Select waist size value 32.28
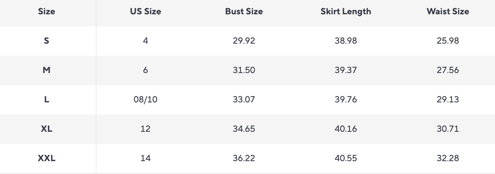495x174 pixels. (448, 158)
